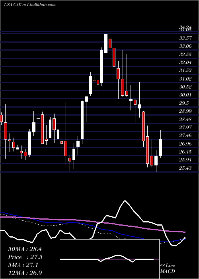The height and width of the screenshot is (279, 199).
Task: Click the 29.5 price axis label
Action: [x=184, y=103]
